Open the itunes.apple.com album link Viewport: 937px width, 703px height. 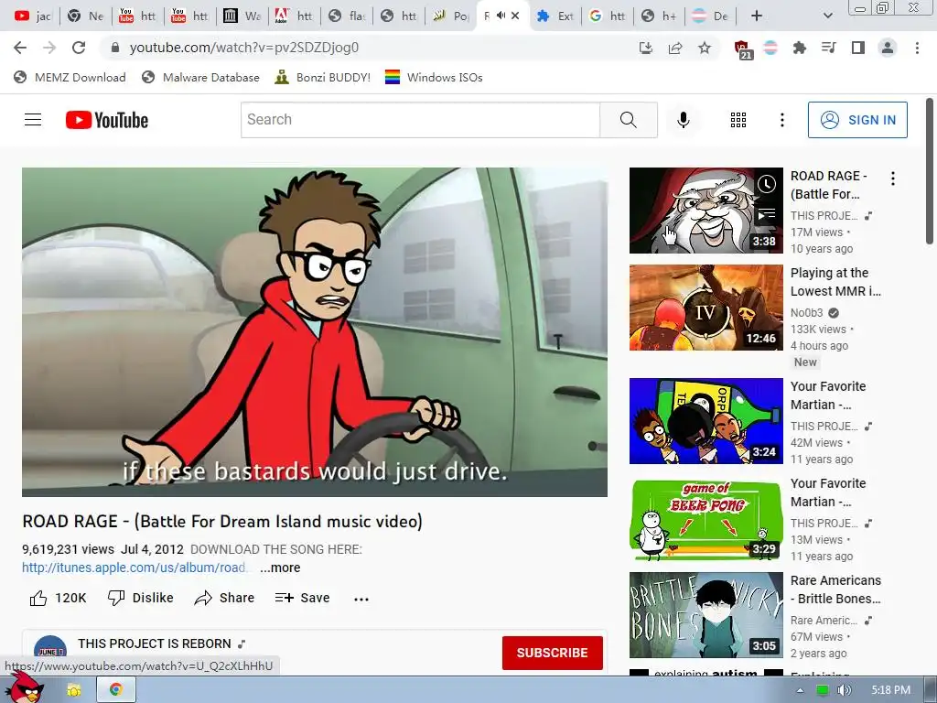tap(135, 568)
